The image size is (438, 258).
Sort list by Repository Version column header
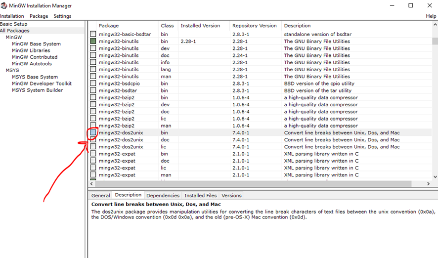[x=255, y=26]
